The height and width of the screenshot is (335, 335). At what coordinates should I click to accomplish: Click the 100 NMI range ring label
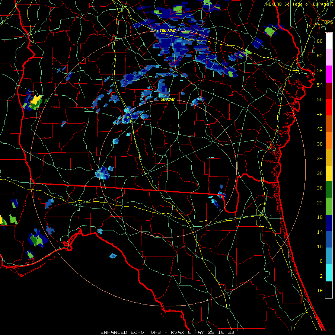[x=167, y=31]
